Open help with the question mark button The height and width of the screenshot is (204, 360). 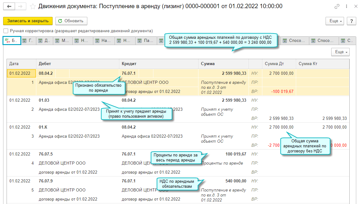tap(352, 21)
